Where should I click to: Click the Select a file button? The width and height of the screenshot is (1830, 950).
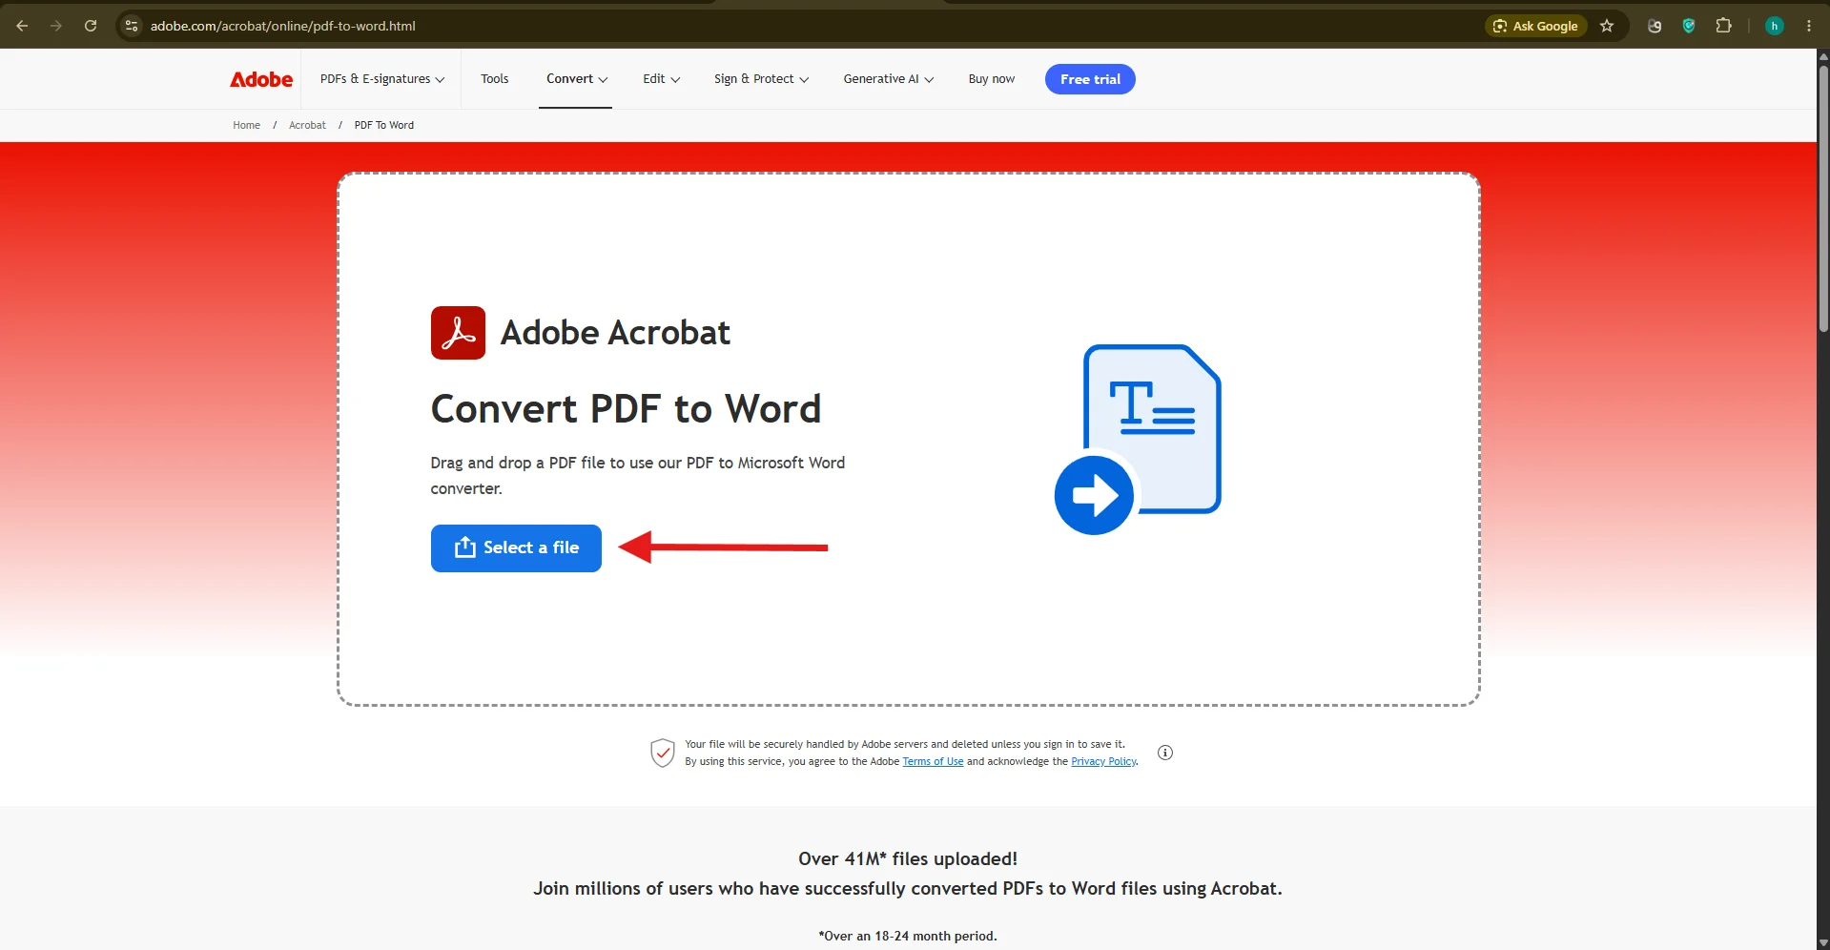point(516,548)
